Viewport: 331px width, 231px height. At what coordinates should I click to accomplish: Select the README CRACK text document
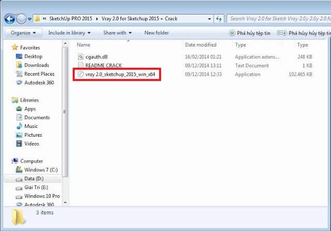tap(103, 65)
